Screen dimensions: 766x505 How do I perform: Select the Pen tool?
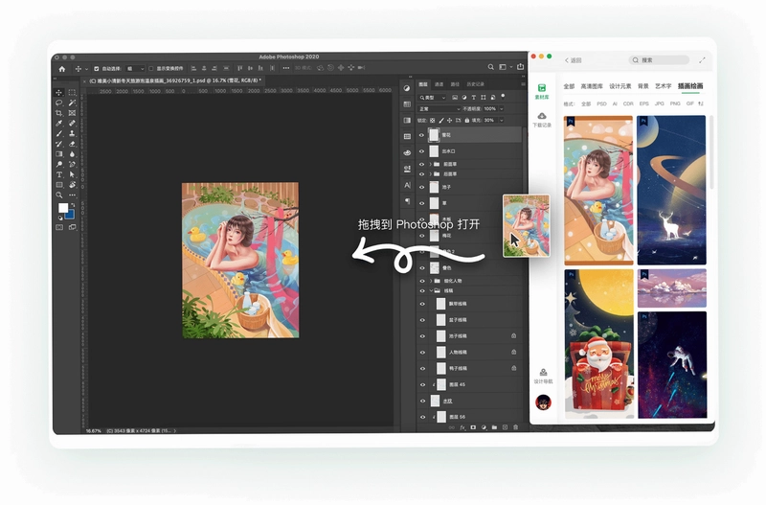(73, 164)
